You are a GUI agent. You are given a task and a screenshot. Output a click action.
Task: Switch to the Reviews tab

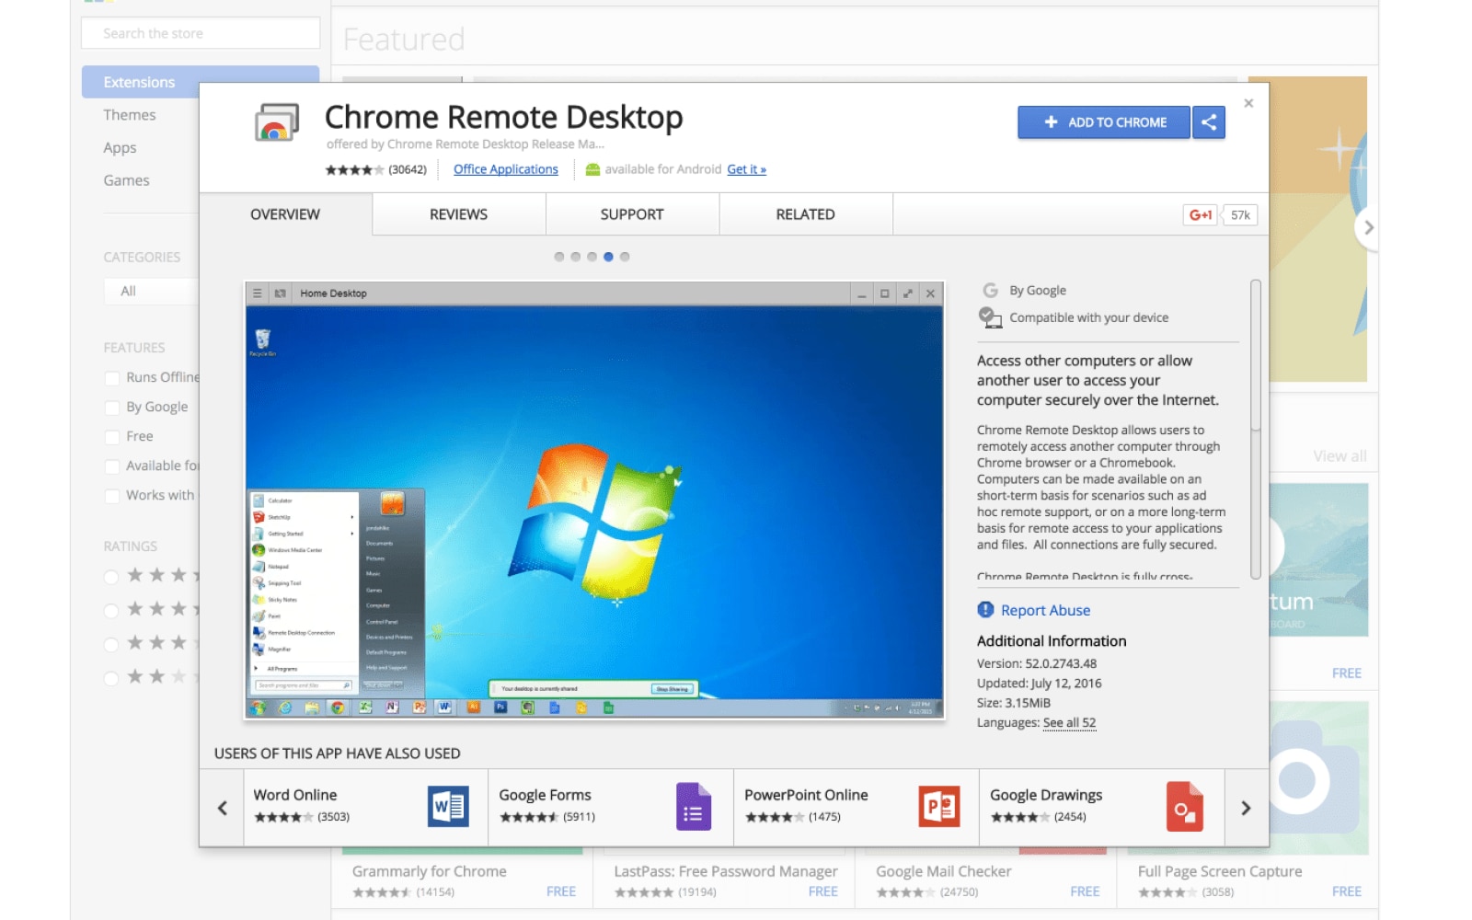(x=457, y=213)
